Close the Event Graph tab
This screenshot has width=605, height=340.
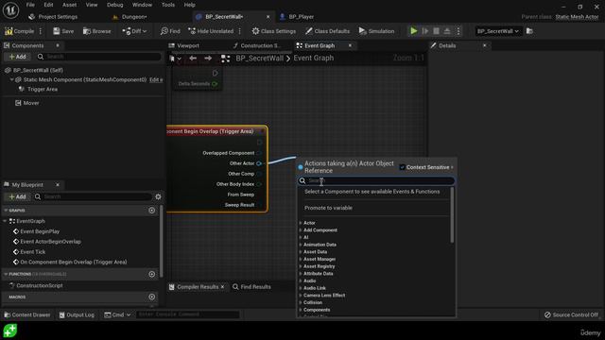(350, 45)
